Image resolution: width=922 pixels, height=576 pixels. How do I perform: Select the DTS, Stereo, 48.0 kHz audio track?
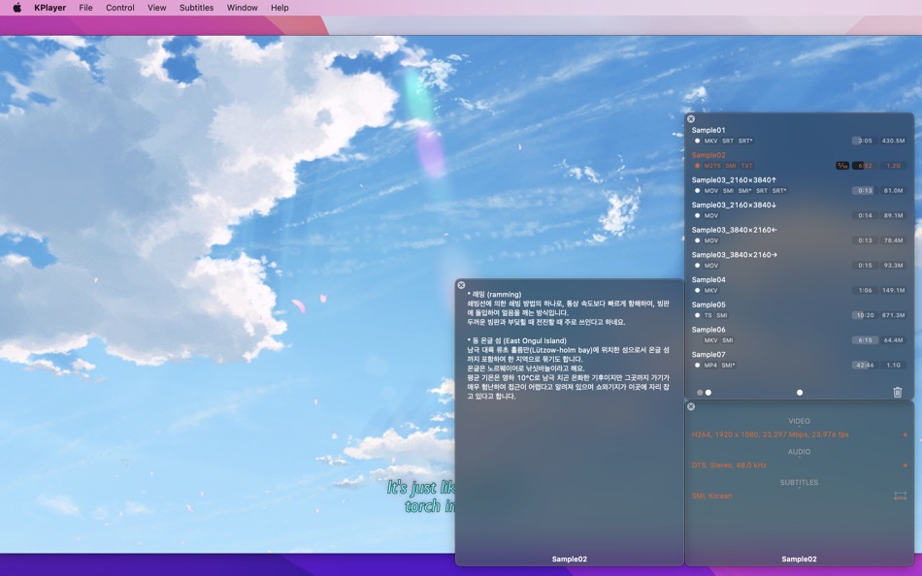(x=729, y=465)
